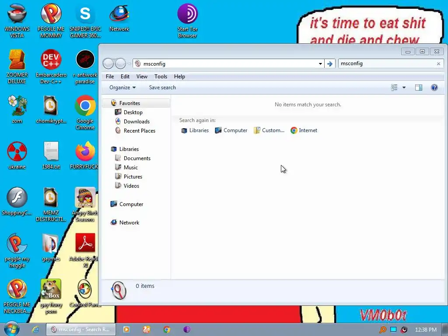Toggle the preview pane button
Image resolution: width=448 pixels, height=336 pixels.
point(419,87)
